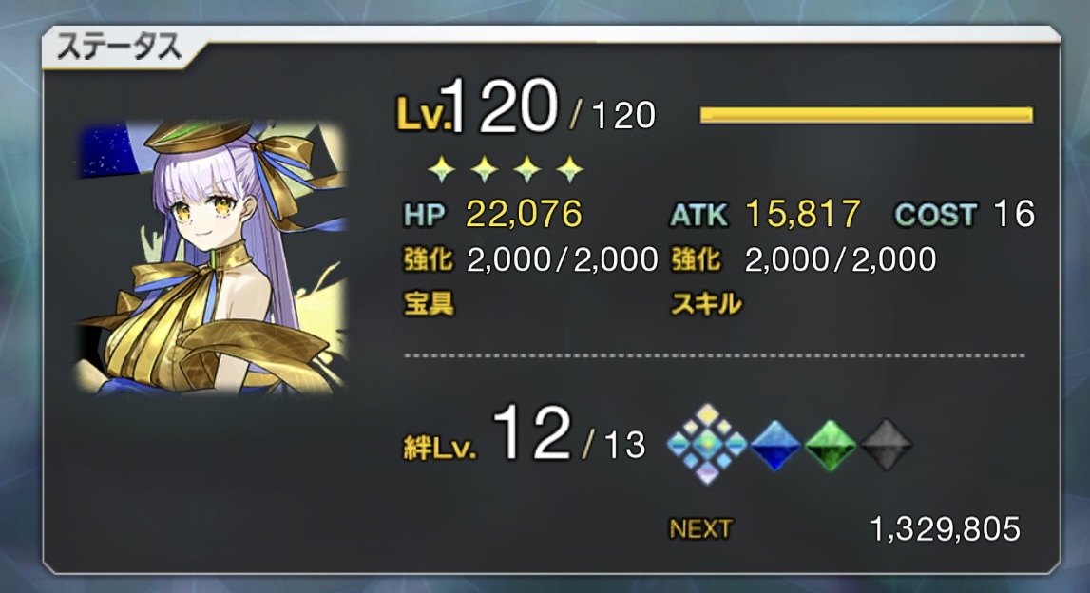
Task: Click the スキル label
Action: tap(706, 304)
